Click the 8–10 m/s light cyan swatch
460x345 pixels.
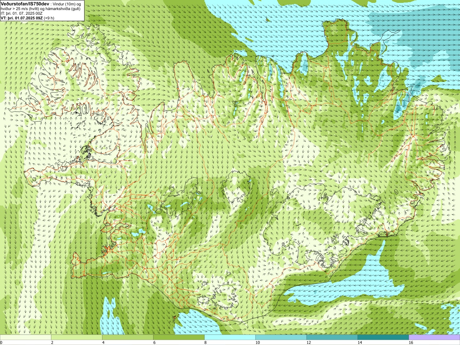(x=230, y=337)
